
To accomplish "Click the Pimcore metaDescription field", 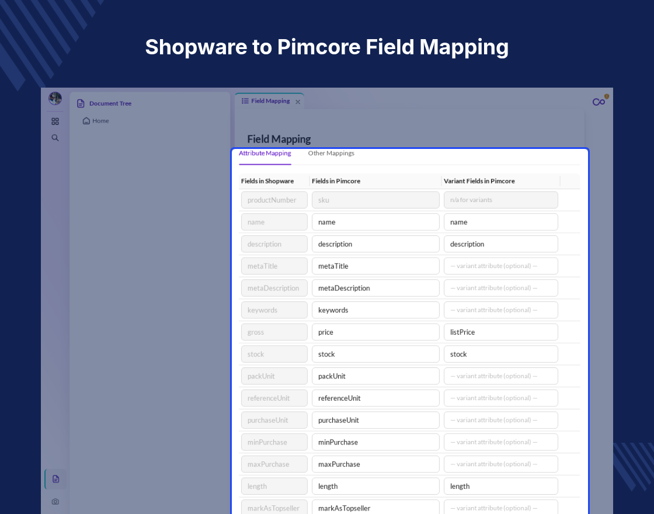I will (x=375, y=289).
